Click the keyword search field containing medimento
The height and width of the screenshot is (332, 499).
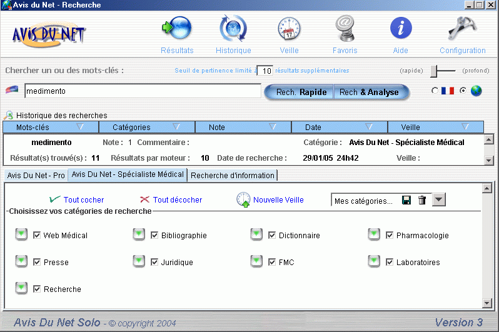coord(143,91)
